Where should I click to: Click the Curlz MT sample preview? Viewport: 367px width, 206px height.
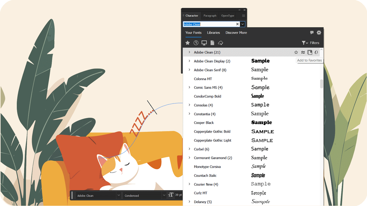click(259, 193)
